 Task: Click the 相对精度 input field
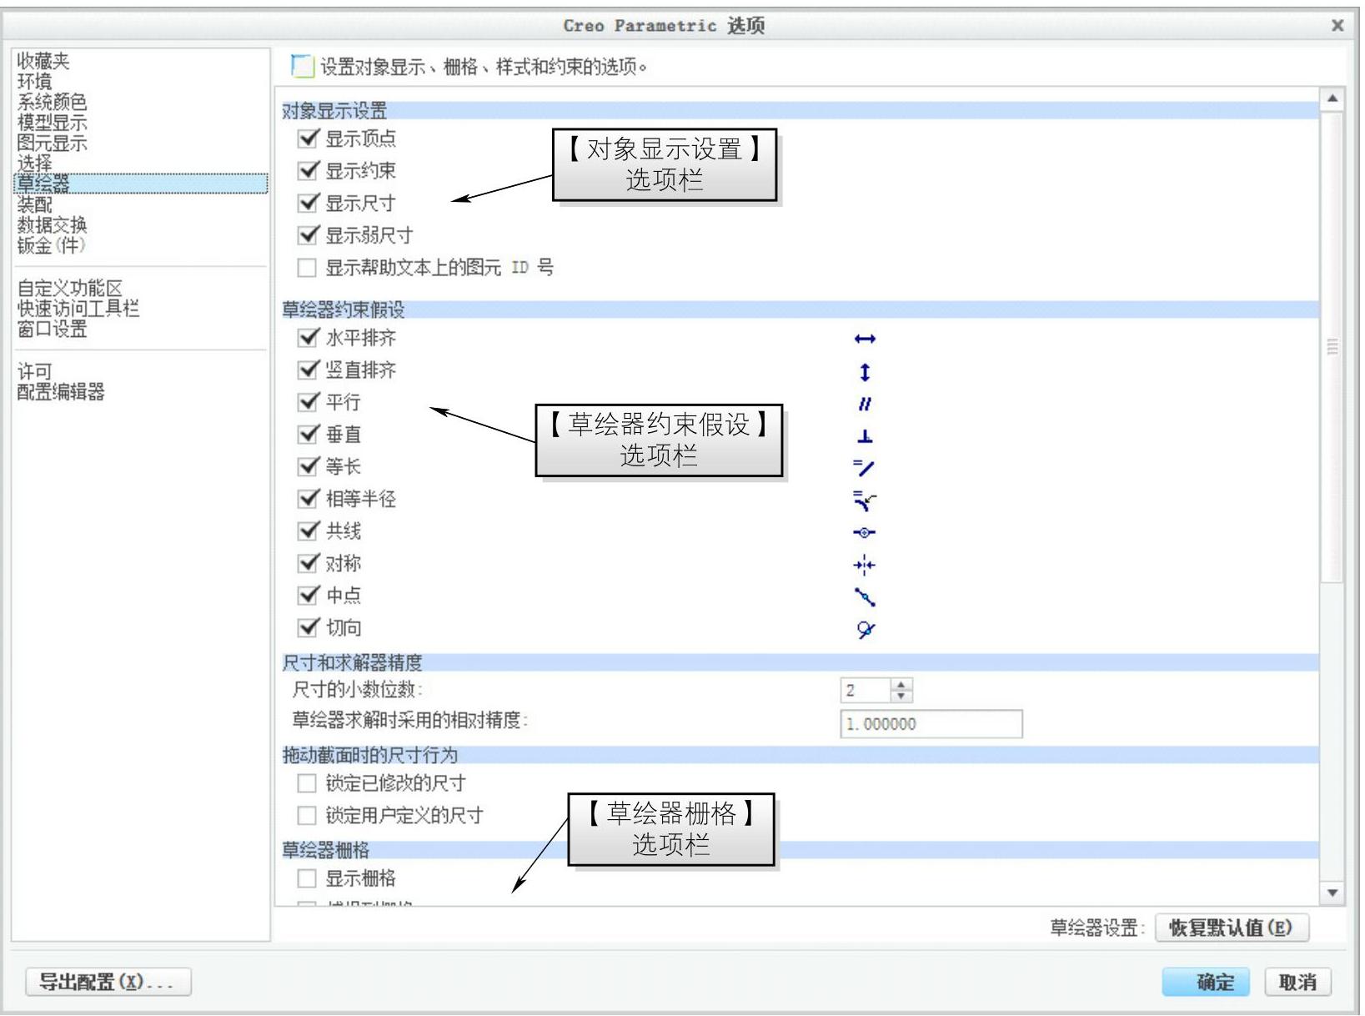point(931,724)
